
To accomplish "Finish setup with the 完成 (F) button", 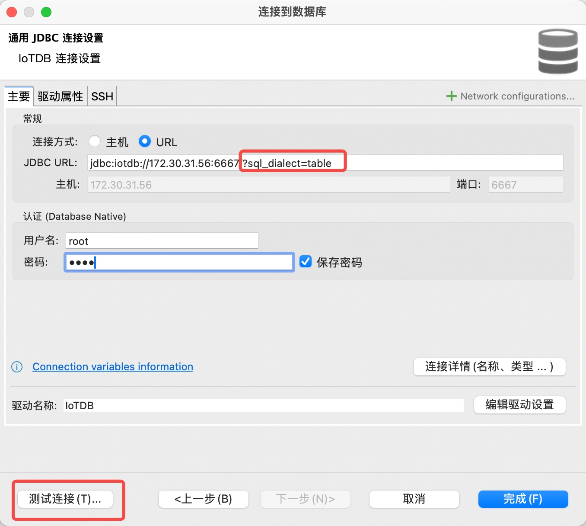I will [x=523, y=499].
